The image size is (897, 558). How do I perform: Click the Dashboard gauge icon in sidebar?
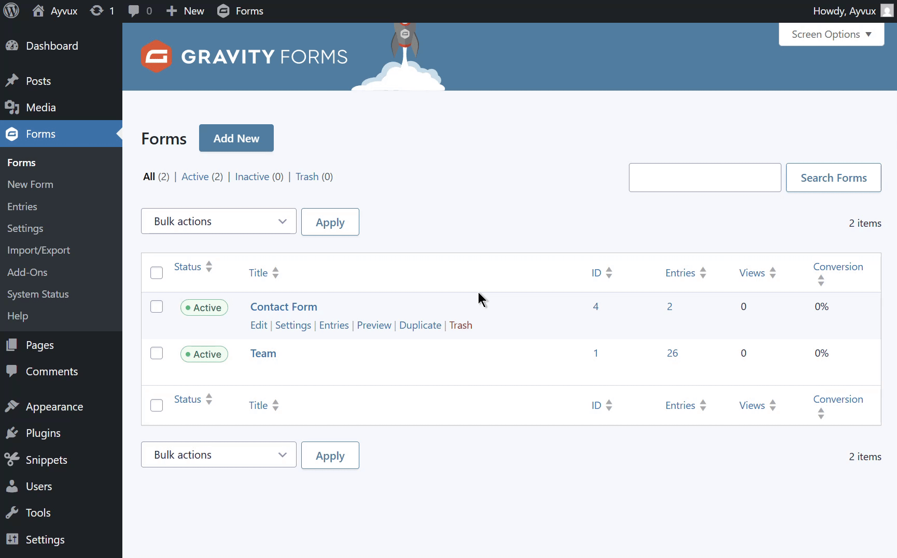tap(12, 46)
